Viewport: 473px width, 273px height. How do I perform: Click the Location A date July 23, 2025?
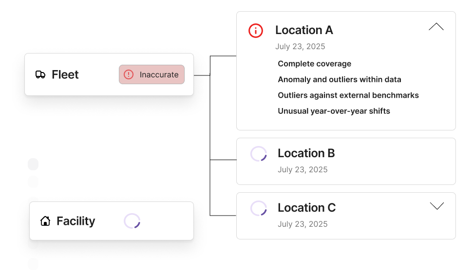pyautogui.click(x=300, y=47)
